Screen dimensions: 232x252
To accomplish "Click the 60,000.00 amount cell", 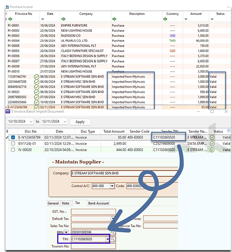I will point(196,41).
